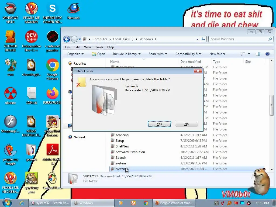Launch Angry Birds Seasons desktop icon
The width and height of the screenshot is (276, 207).
point(53,126)
